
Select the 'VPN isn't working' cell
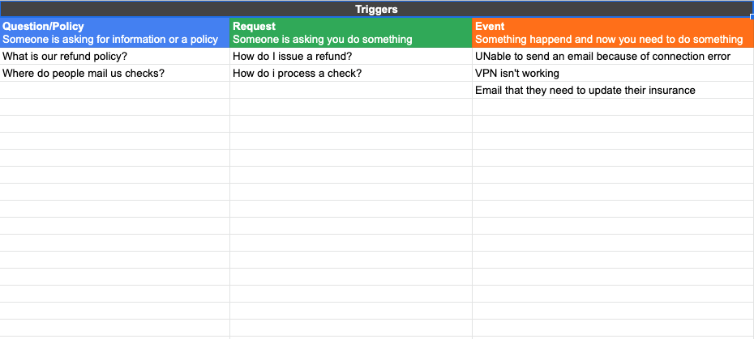pos(613,73)
